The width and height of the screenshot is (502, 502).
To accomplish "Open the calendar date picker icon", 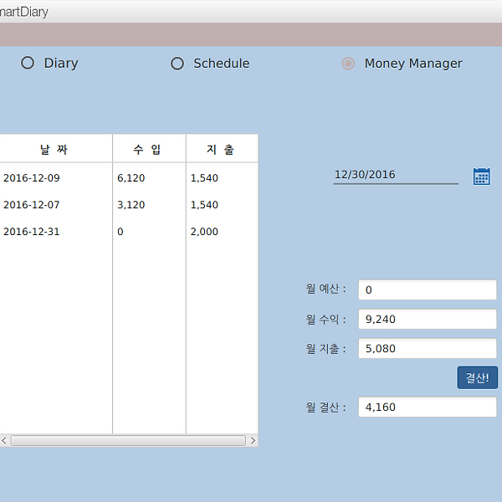I will coord(481,176).
